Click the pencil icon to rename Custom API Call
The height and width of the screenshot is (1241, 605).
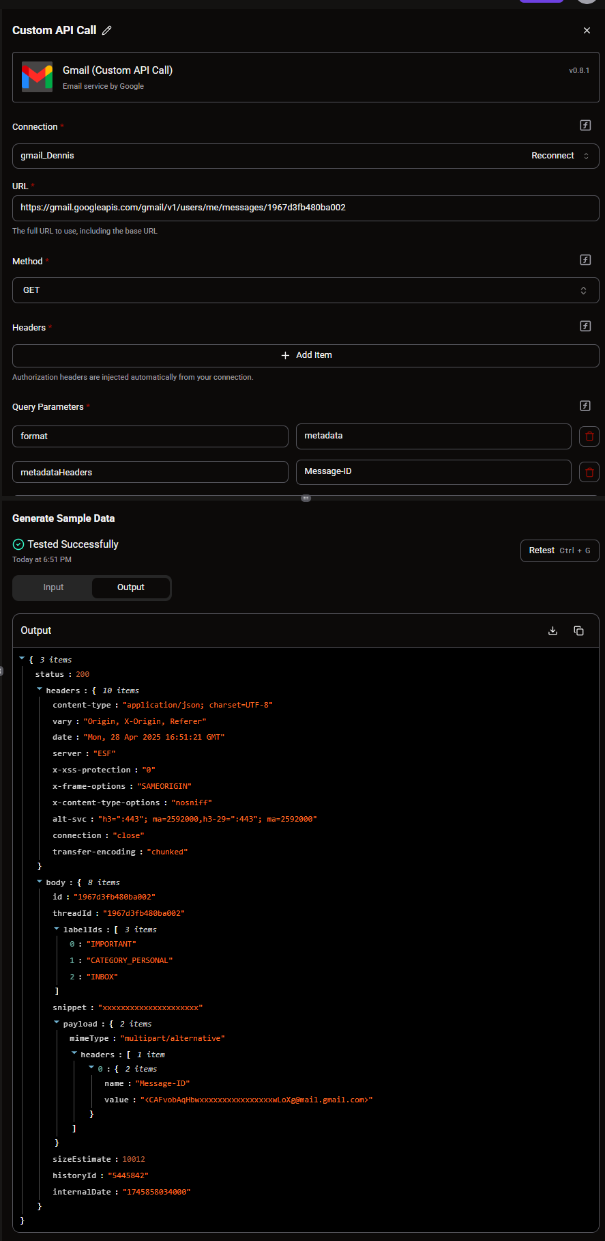click(107, 31)
